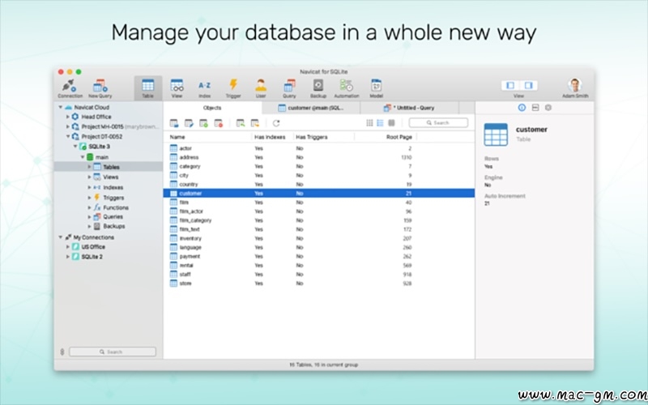Click the Import Wizard icon
Image resolution: width=648 pixels, height=405 pixels.
coord(240,123)
